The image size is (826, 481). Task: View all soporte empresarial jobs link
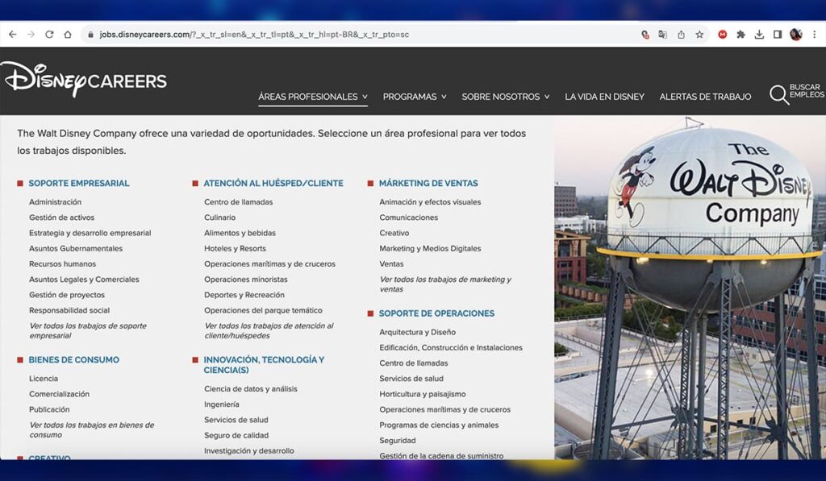pyautogui.click(x=88, y=330)
